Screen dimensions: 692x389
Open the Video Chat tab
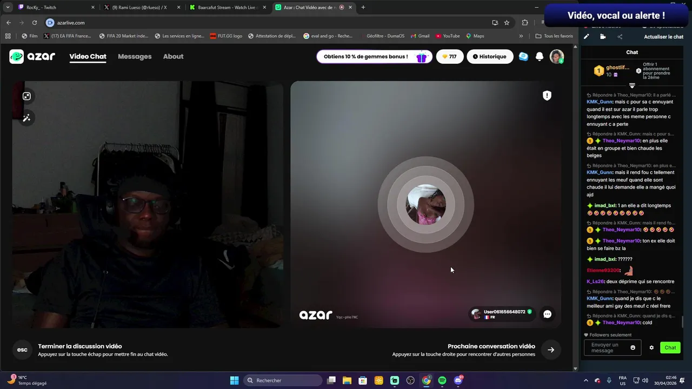[88, 56]
